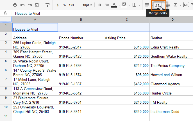The width and height of the screenshot is (193, 121).
Task: Click the Print icon
Action: pyautogui.click(x=15, y=5)
